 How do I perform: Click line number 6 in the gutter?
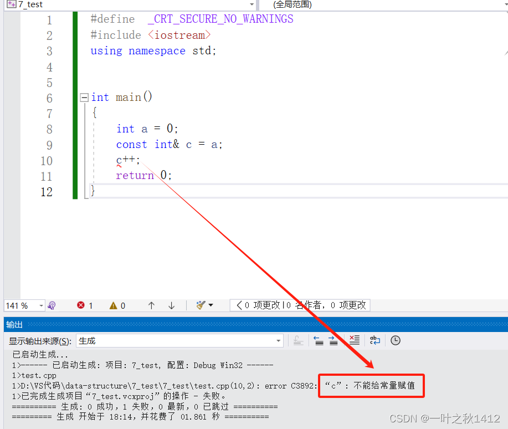pyautogui.click(x=49, y=98)
